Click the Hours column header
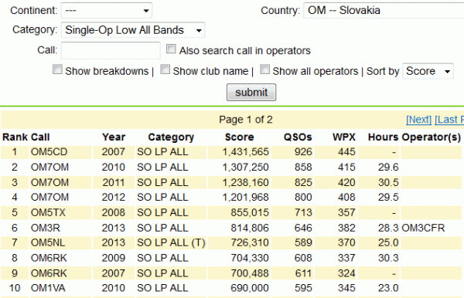 pyautogui.click(x=384, y=137)
